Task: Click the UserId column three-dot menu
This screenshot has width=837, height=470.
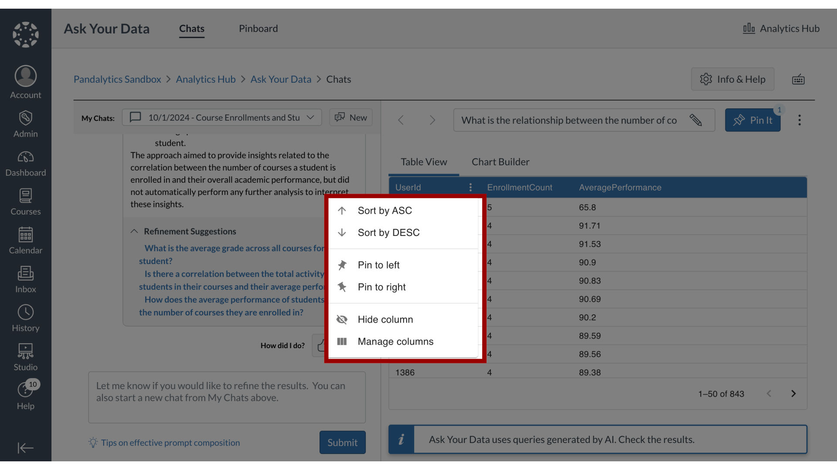Action: pyautogui.click(x=470, y=187)
